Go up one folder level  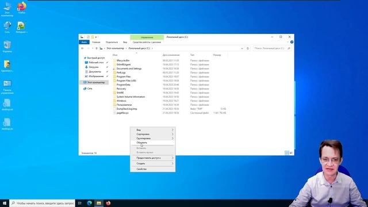pos(97,48)
